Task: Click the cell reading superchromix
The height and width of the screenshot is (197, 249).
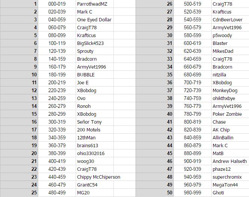Action: 230,177
